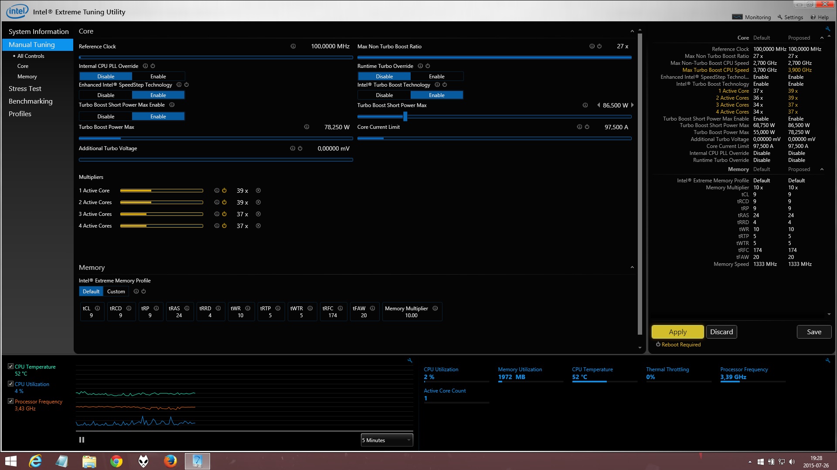The image size is (837, 470).
Task: Pause the monitoring graph
Action: coord(82,440)
